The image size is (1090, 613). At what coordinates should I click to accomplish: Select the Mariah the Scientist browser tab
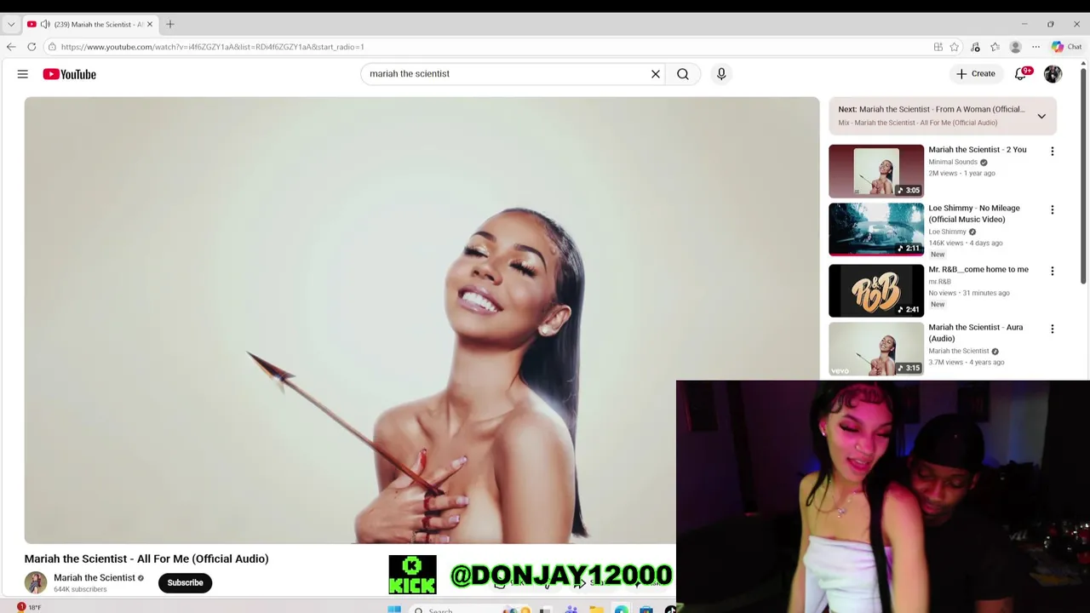(x=90, y=24)
